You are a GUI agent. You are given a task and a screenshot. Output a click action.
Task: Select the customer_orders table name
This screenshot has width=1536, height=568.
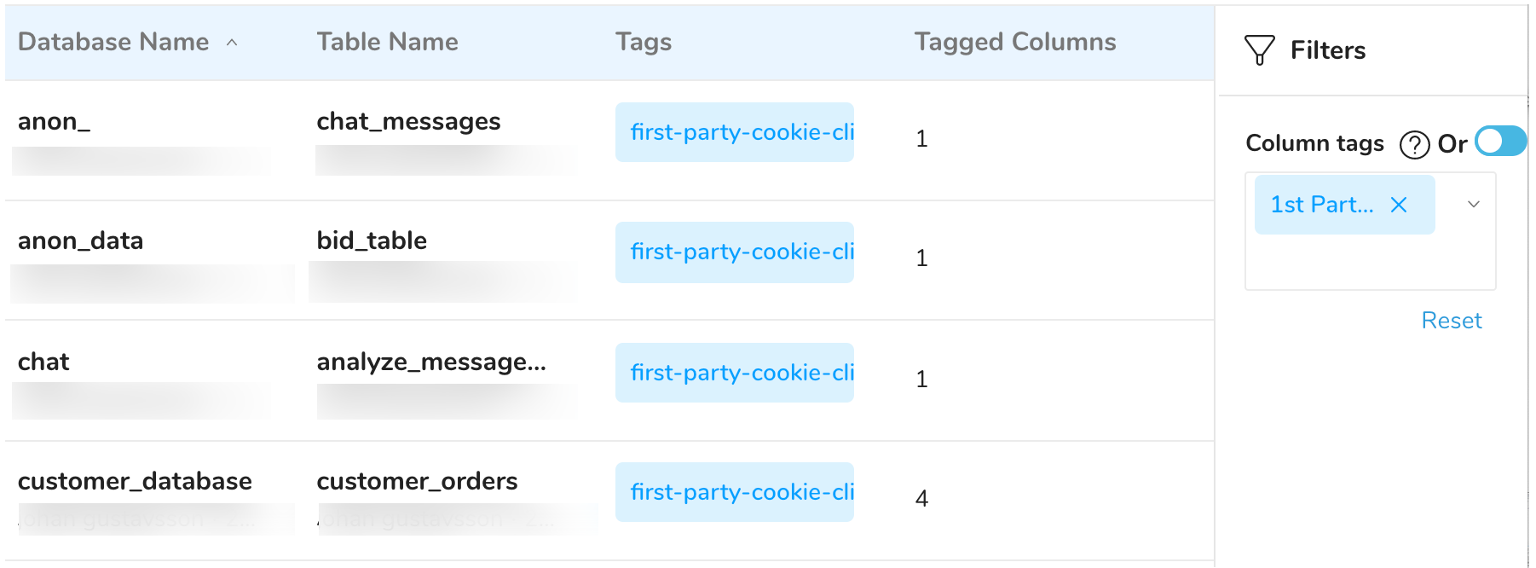(x=417, y=481)
